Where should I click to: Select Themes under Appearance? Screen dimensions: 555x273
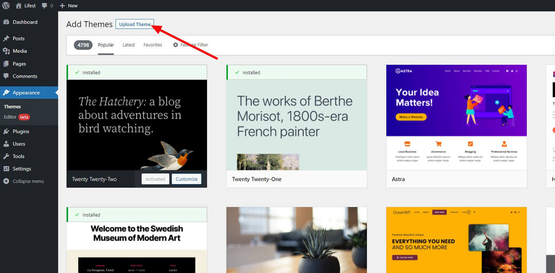[12, 107]
